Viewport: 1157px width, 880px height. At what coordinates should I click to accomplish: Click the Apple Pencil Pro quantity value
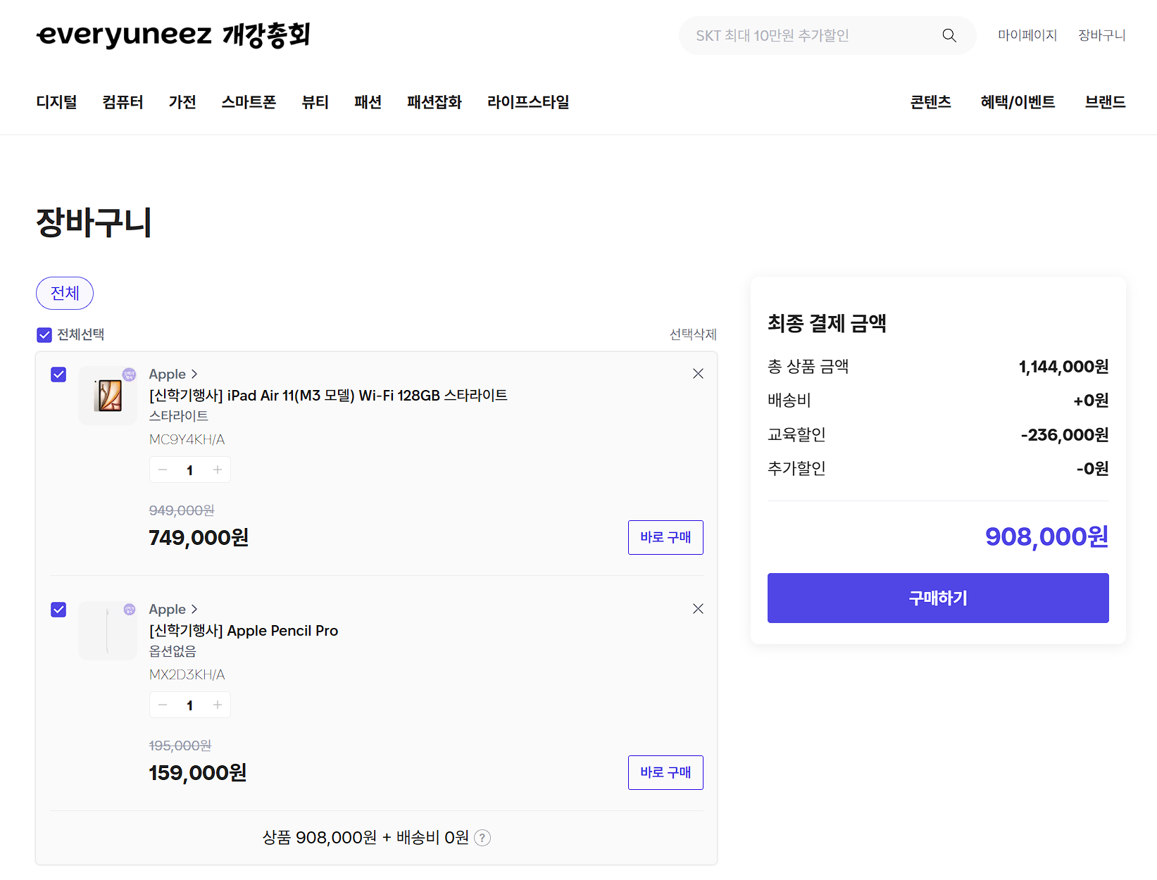pos(189,705)
